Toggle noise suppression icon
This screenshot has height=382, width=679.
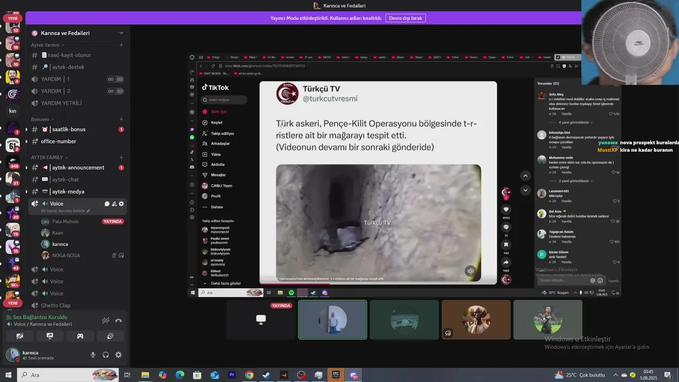[106, 320]
